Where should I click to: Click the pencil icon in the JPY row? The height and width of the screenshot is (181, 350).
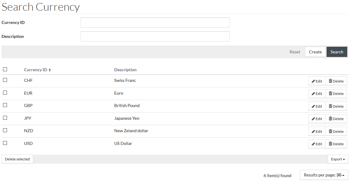pos(313,119)
